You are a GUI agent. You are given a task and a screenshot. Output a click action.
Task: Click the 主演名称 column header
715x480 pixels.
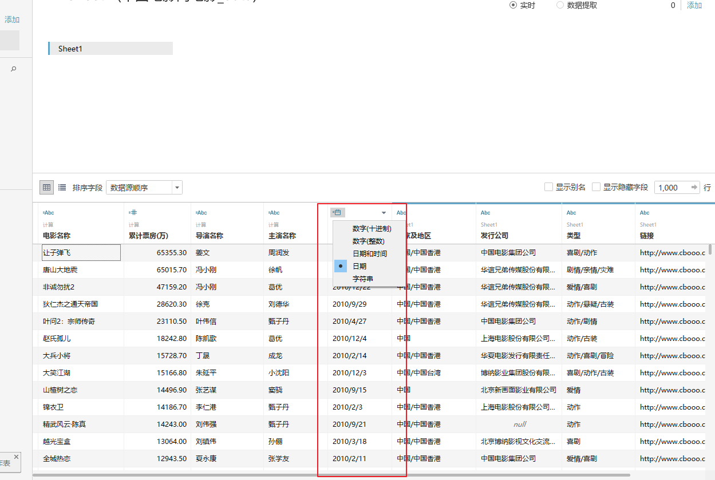tap(282, 236)
